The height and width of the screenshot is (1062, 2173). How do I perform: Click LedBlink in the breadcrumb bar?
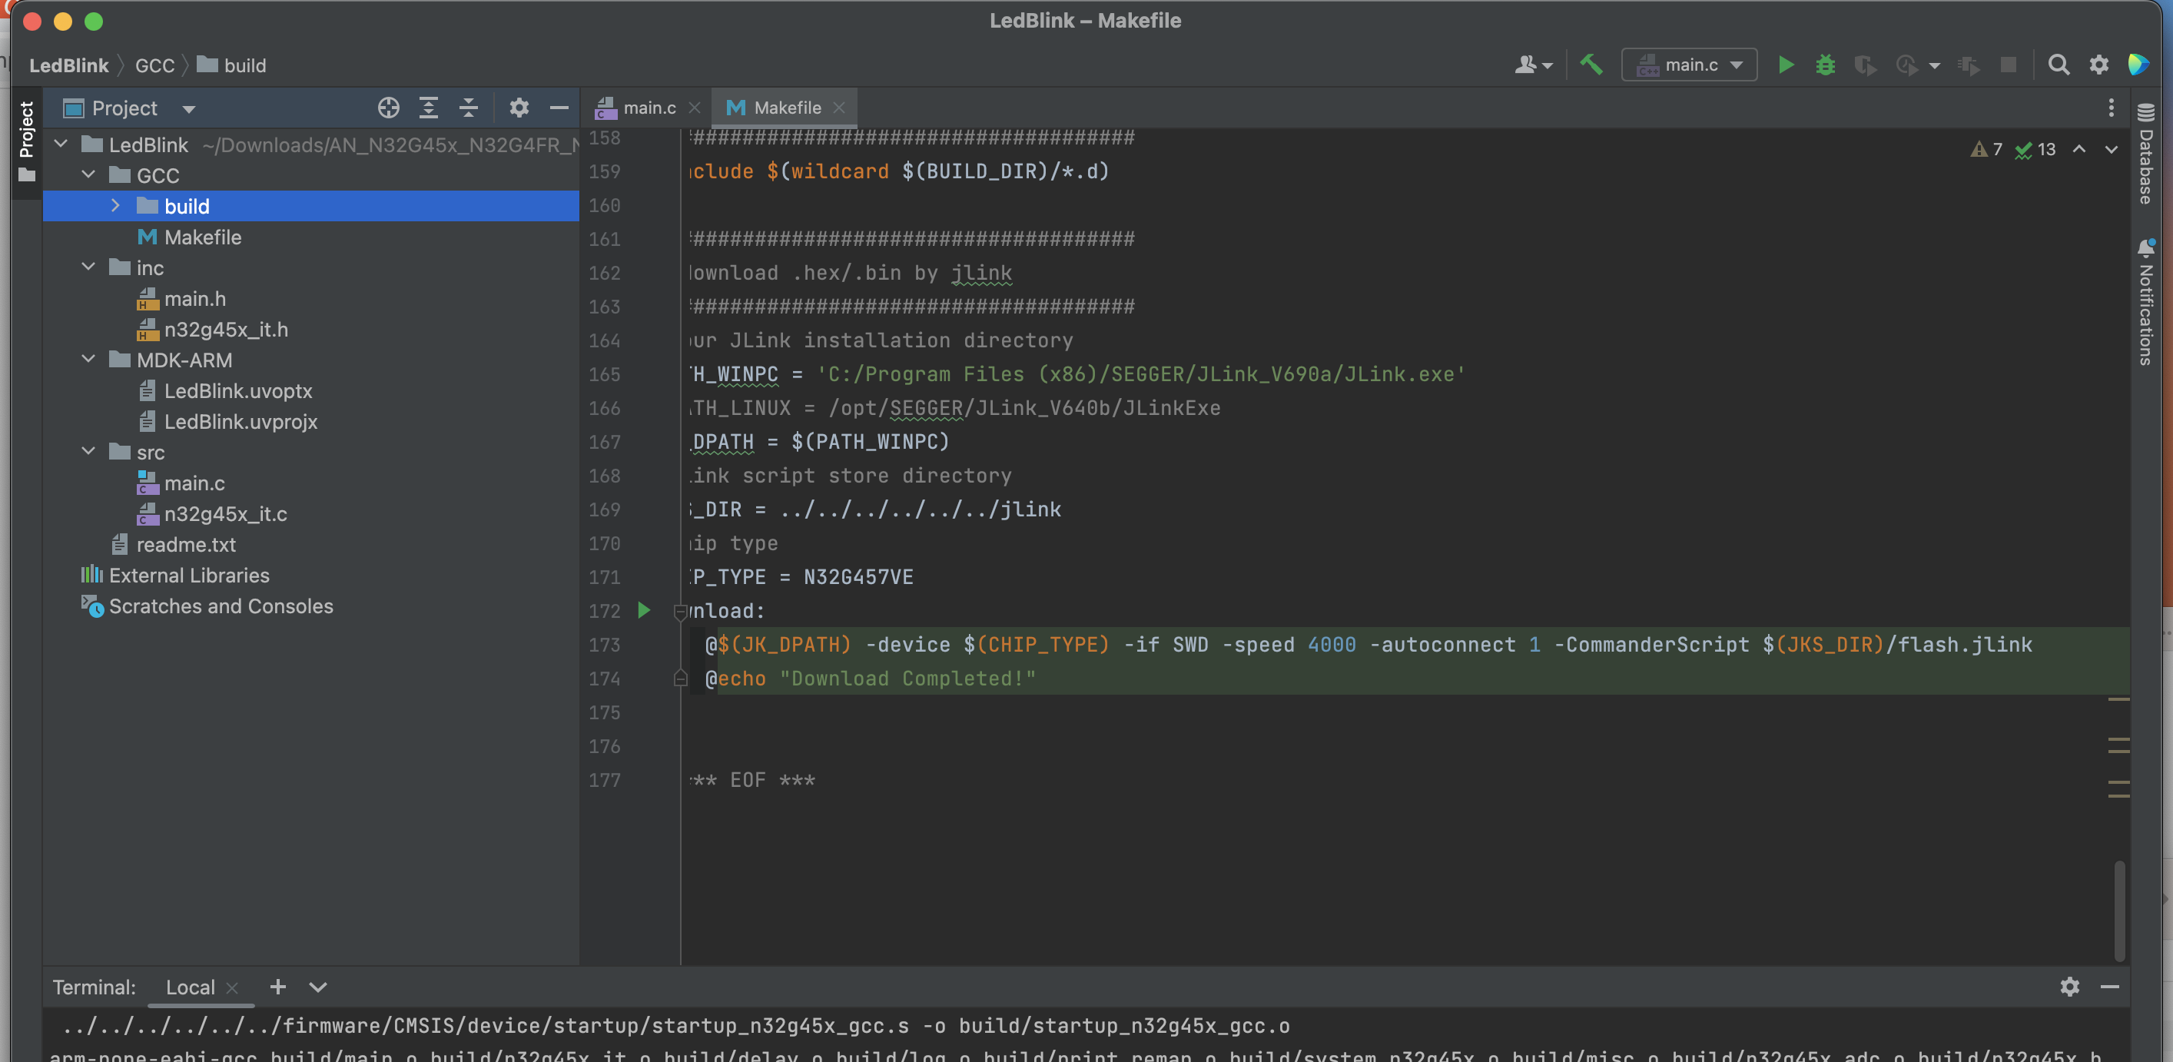pos(69,66)
